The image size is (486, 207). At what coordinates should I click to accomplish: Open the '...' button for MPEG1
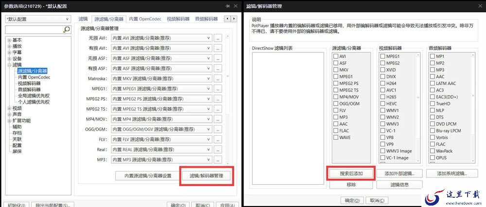pyautogui.click(x=218, y=89)
